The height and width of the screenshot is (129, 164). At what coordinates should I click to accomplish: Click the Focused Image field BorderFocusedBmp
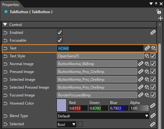pyautogui.click(x=97, y=95)
